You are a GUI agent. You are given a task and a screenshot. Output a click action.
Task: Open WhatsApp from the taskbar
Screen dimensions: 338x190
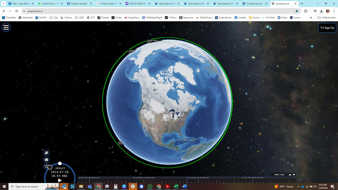pyautogui.click(x=150, y=186)
